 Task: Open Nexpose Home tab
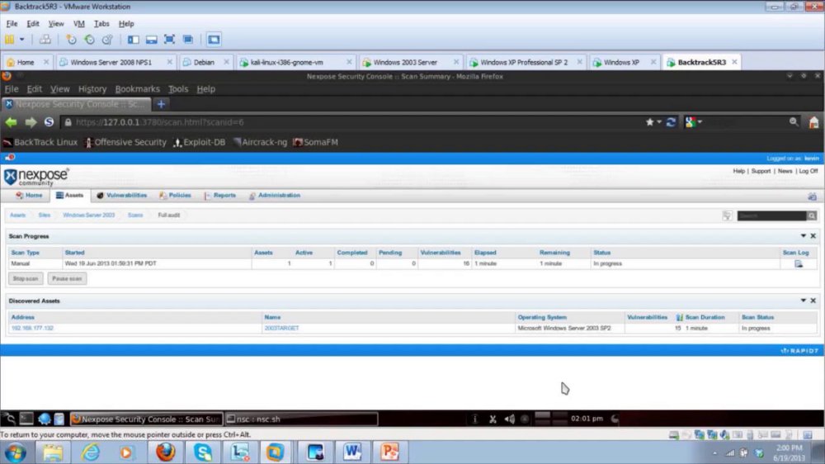point(29,196)
